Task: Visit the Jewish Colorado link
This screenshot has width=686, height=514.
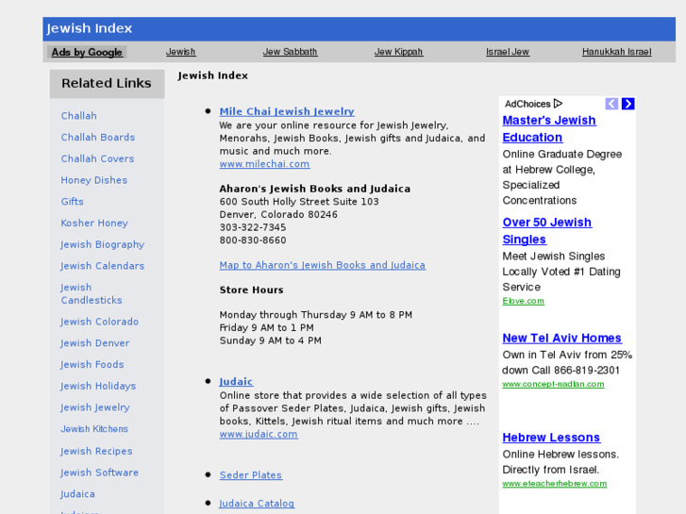Action: 99,322
